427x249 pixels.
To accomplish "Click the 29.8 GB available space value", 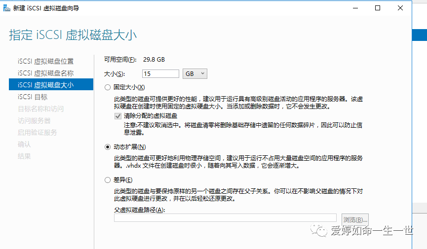I will (x=154, y=60).
